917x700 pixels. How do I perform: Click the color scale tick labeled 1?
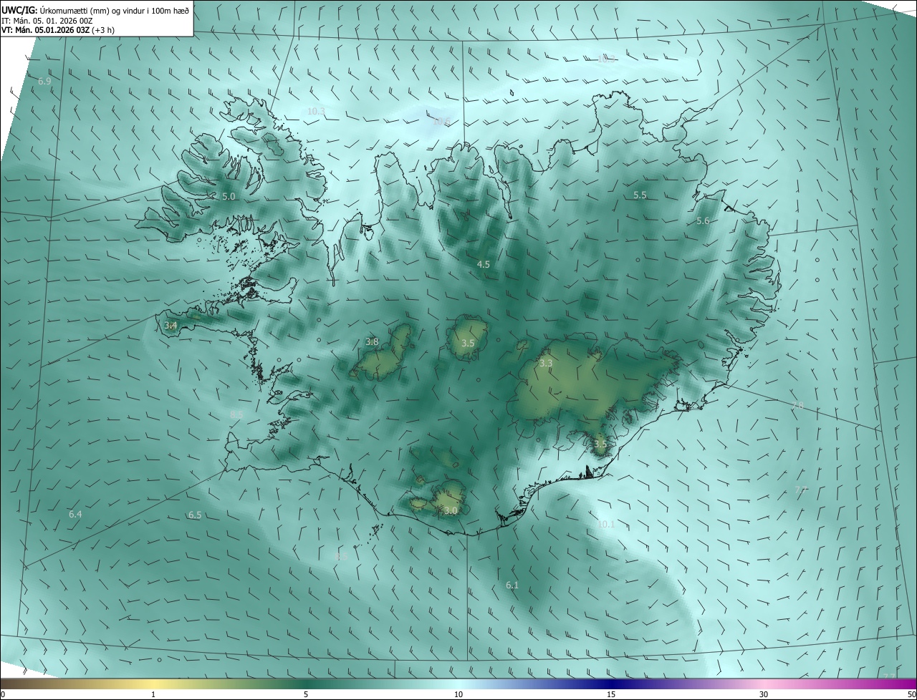(x=153, y=694)
